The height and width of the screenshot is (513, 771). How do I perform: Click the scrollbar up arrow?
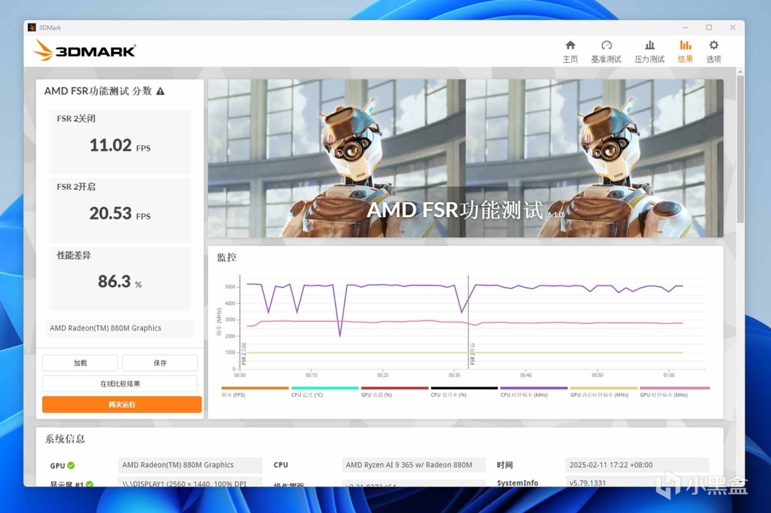click(x=740, y=72)
